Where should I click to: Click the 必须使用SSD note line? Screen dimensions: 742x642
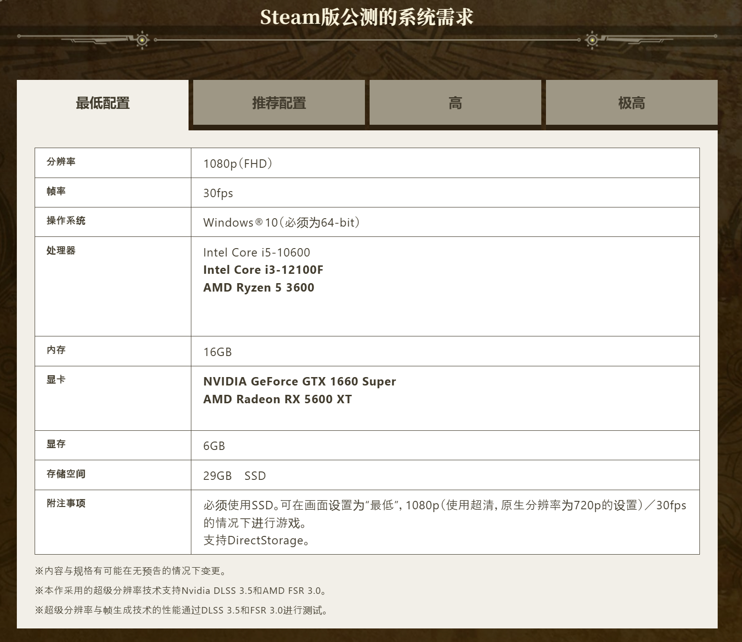(444, 514)
